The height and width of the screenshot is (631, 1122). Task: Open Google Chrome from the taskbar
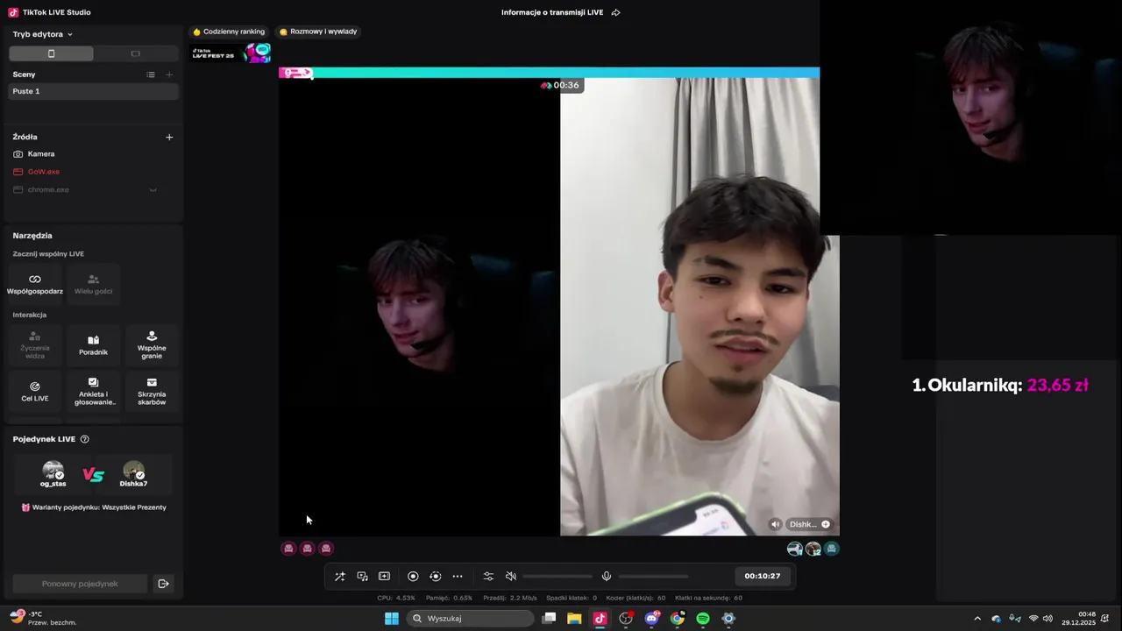678,619
